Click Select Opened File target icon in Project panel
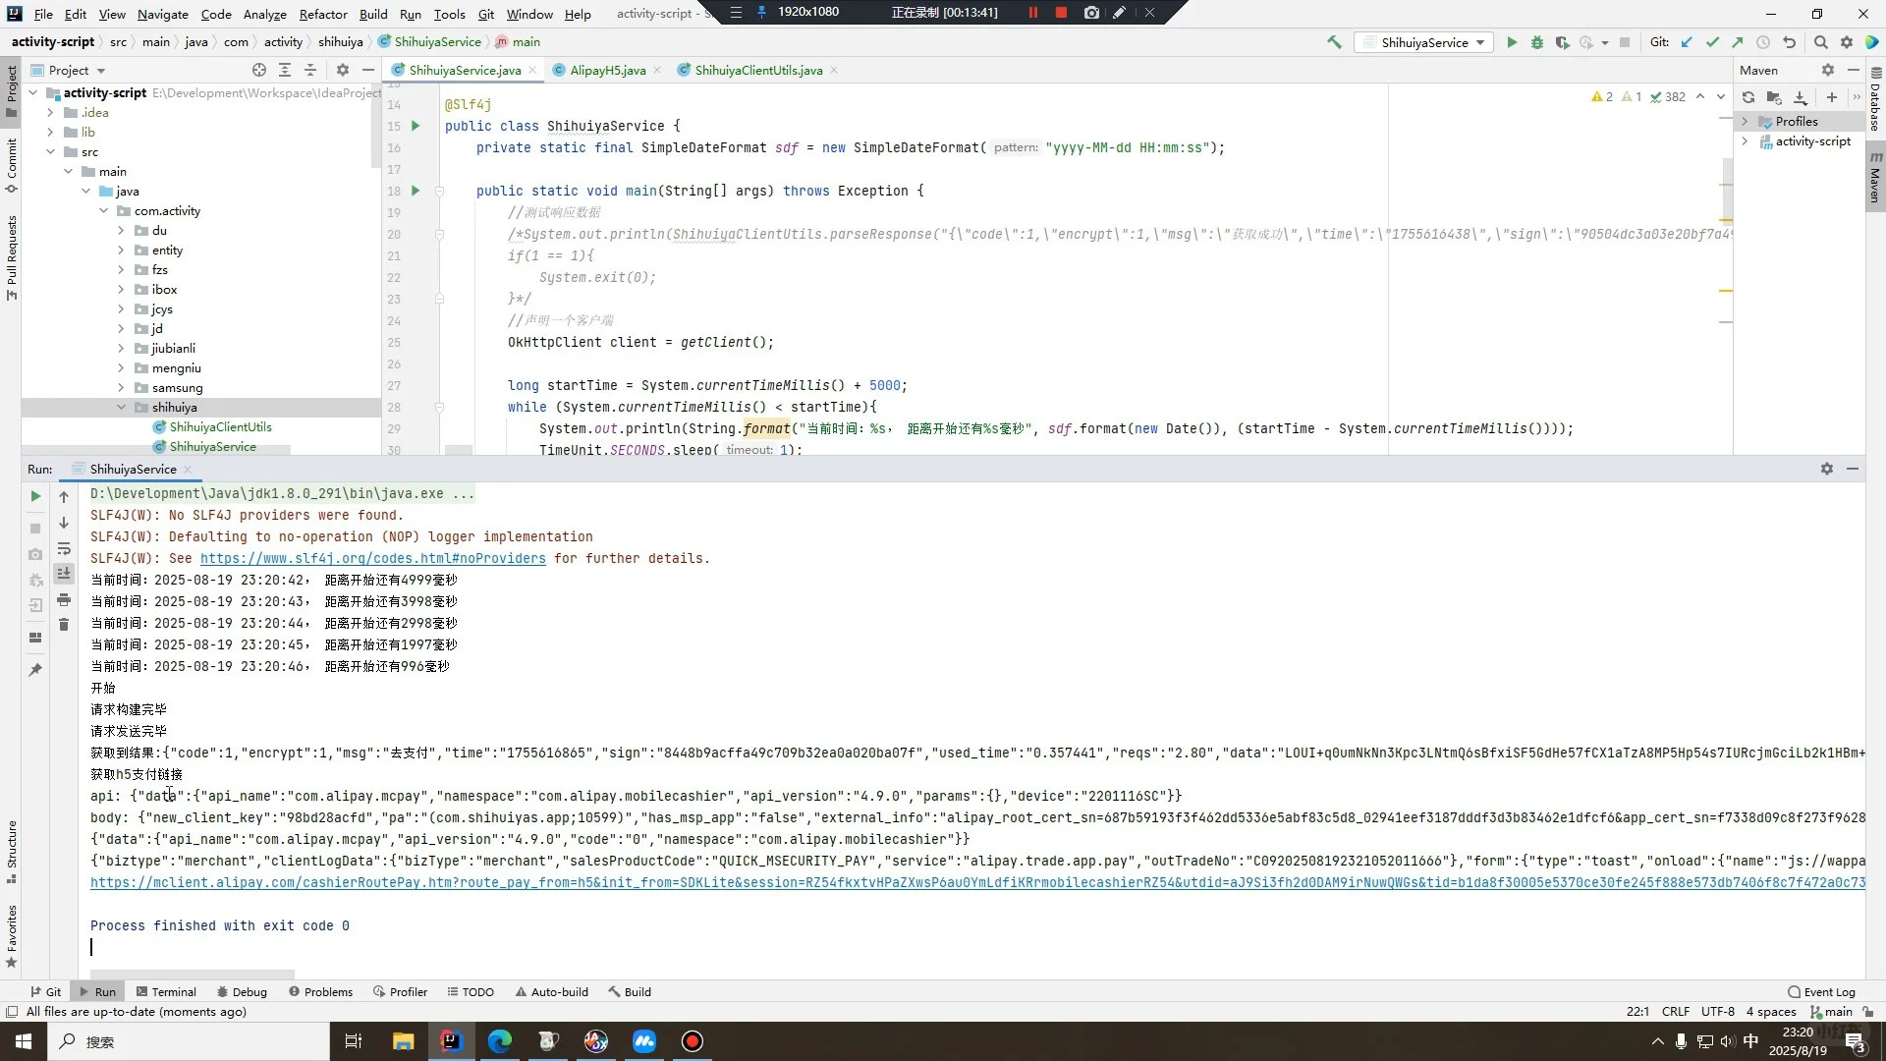Viewport: 1886px width, 1061px height. (258, 70)
